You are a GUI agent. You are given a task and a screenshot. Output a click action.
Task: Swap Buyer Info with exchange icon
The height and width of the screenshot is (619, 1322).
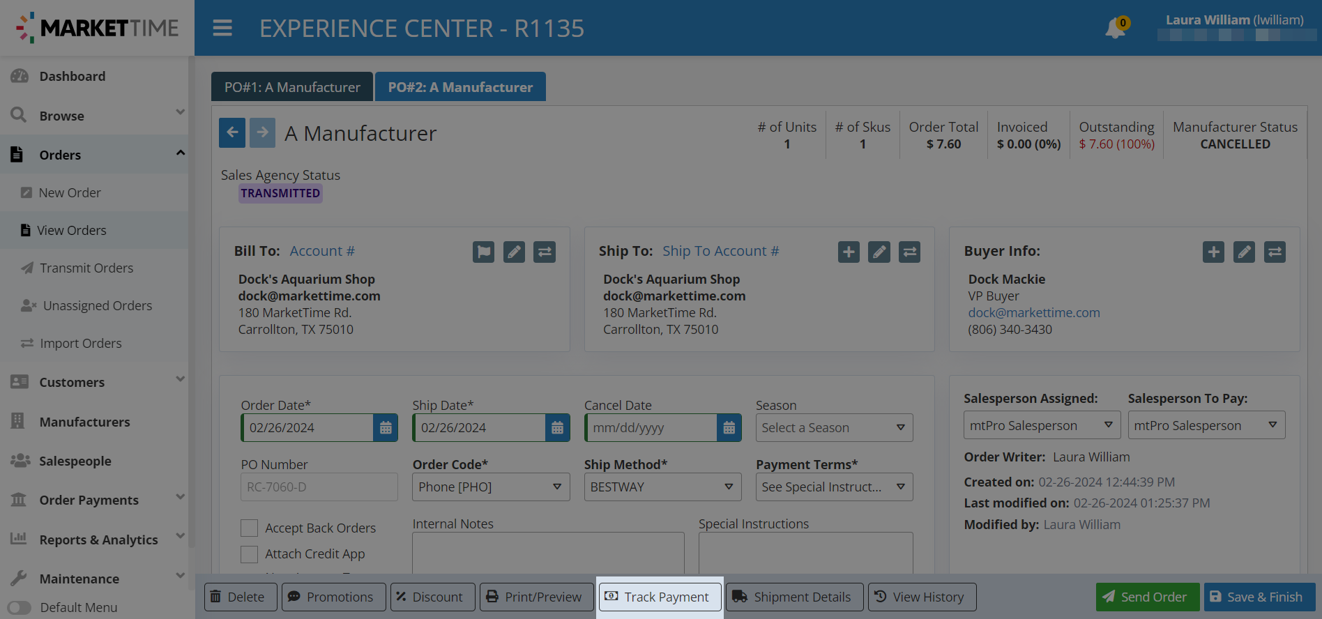tap(1275, 252)
